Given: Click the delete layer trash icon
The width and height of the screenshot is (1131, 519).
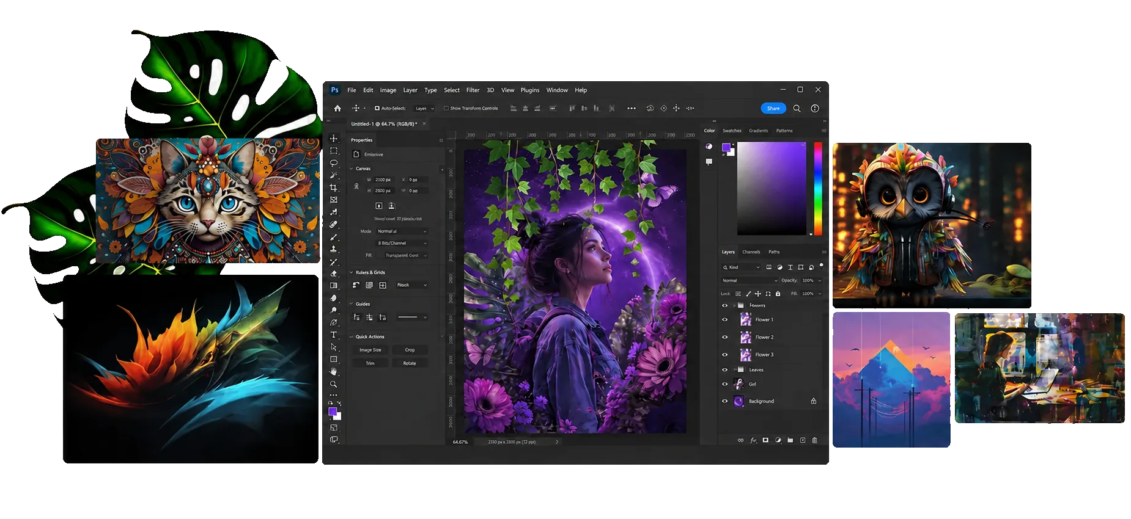Looking at the screenshot, I should 814,440.
